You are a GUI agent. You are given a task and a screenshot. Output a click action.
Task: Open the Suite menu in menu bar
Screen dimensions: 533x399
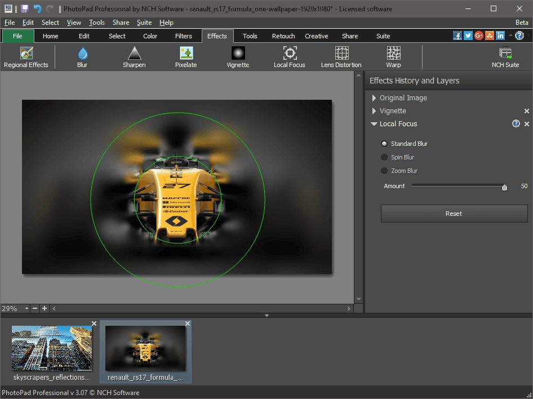click(x=144, y=23)
